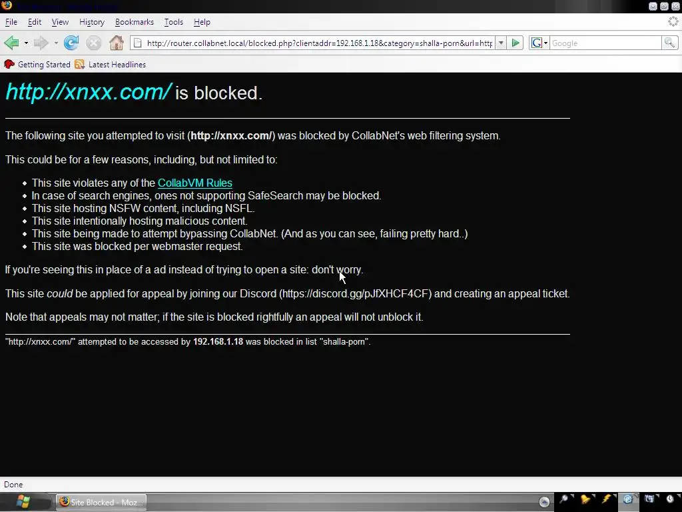The width and height of the screenshot is (682, 512).
Task: Focus the Google search box
Action: 605,43
